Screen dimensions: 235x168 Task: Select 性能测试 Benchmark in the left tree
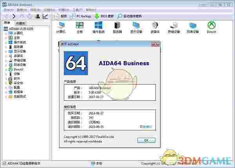point(17,96)
